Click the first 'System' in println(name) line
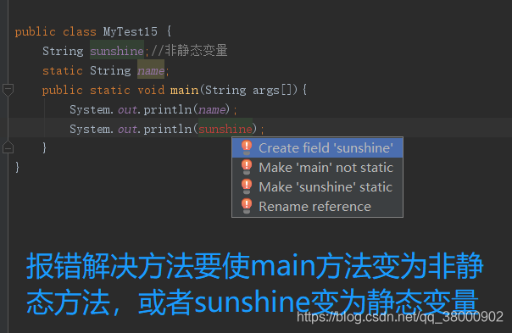 tap(90, 109)
